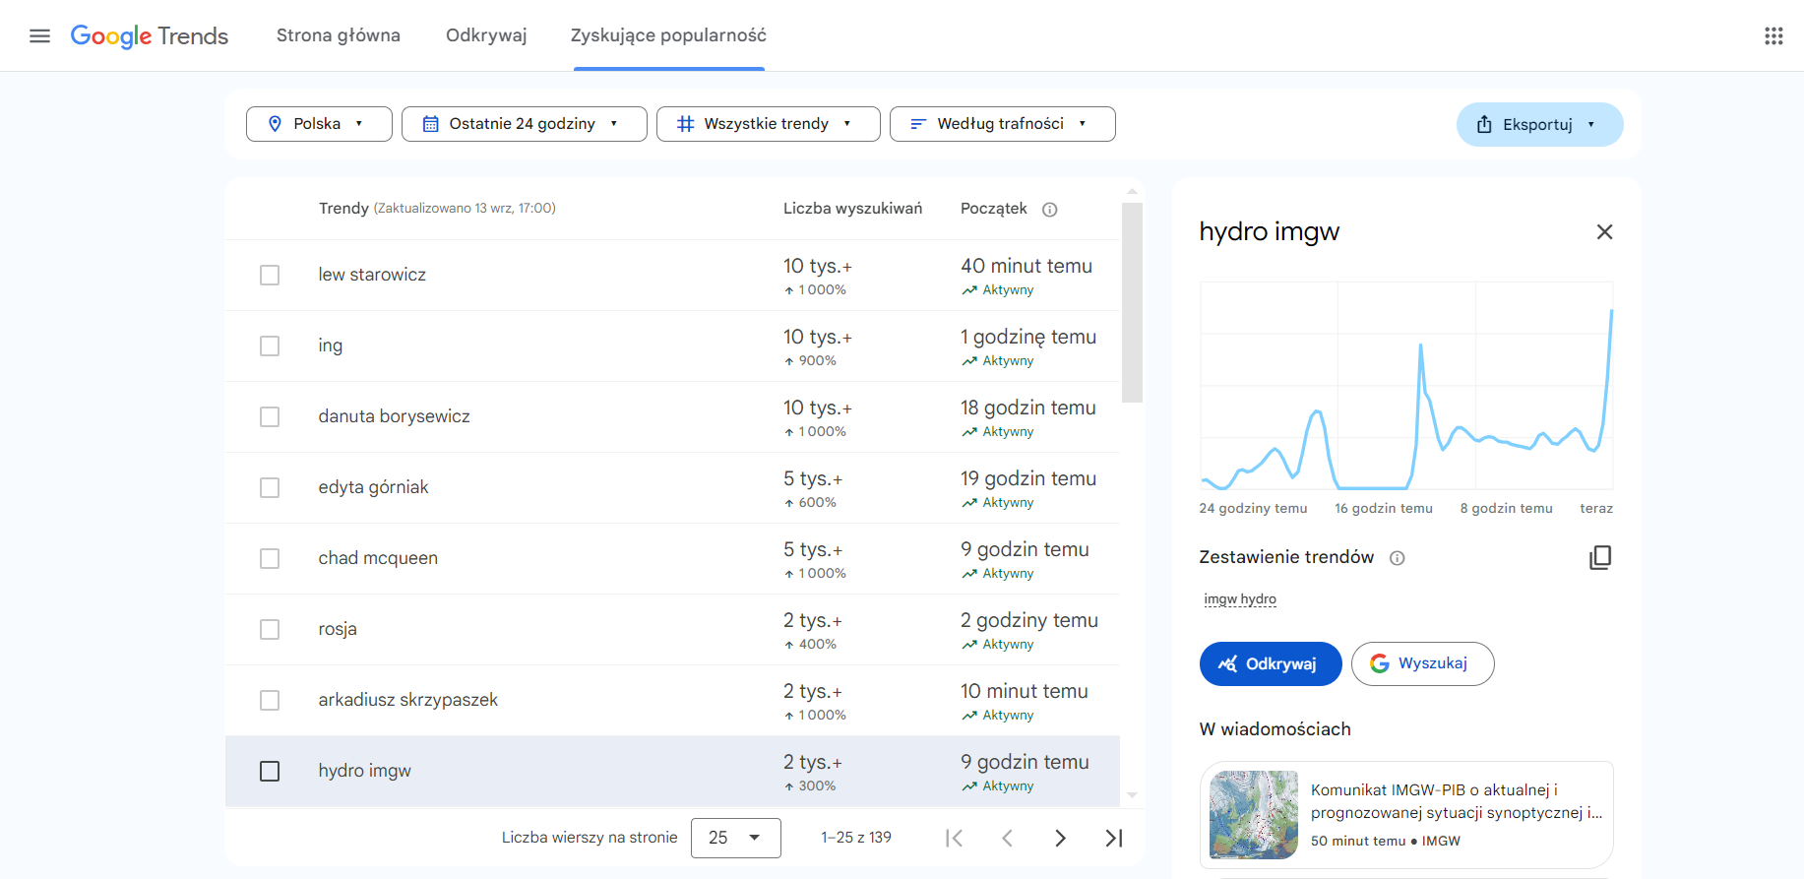Open the chad mcqueen trend row
The height and width of the screenshot is (879, 1804).
pos(672,559)
